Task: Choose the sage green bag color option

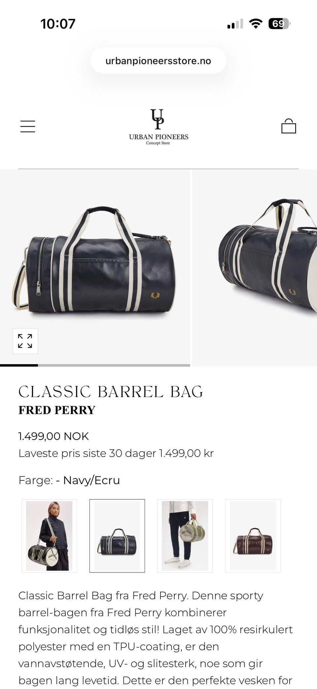Action: coord(185,536)
